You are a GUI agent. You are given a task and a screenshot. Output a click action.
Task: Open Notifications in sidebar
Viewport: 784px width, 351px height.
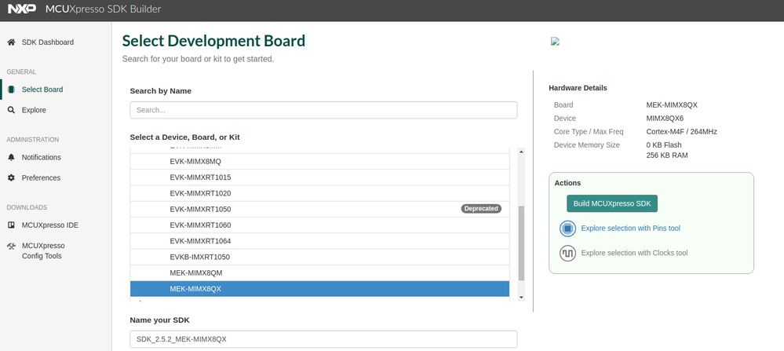click(x=41, y=157)
